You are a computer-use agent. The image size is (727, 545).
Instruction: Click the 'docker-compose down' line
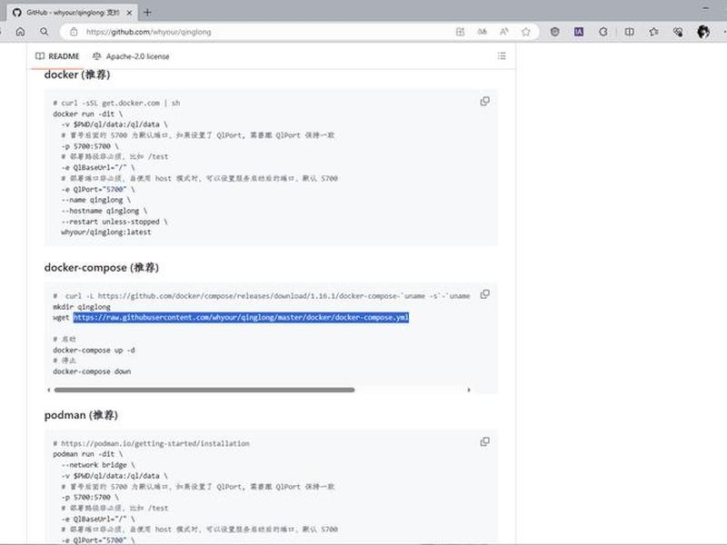click(92, 372)
